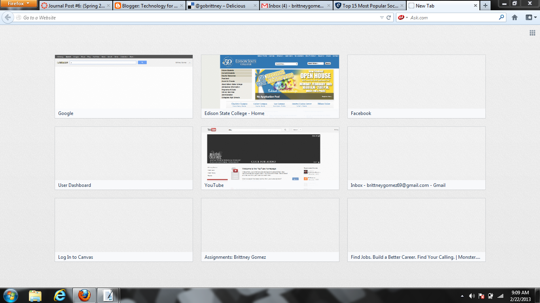Open the Home page icon
This screenshot has height=303, width=540.
(515, 17)
